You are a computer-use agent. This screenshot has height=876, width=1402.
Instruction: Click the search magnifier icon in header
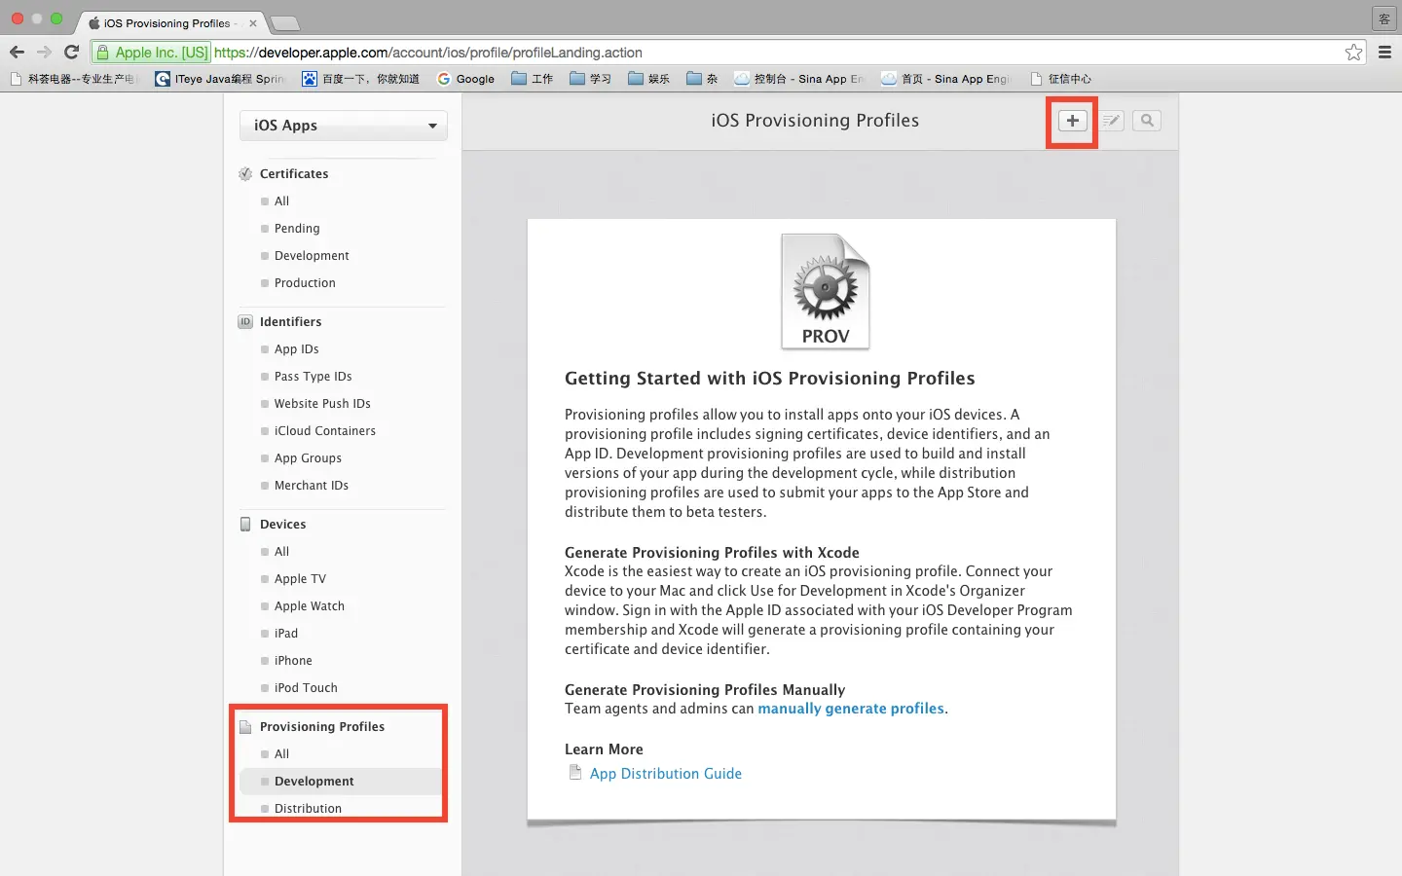[1147, 121]
